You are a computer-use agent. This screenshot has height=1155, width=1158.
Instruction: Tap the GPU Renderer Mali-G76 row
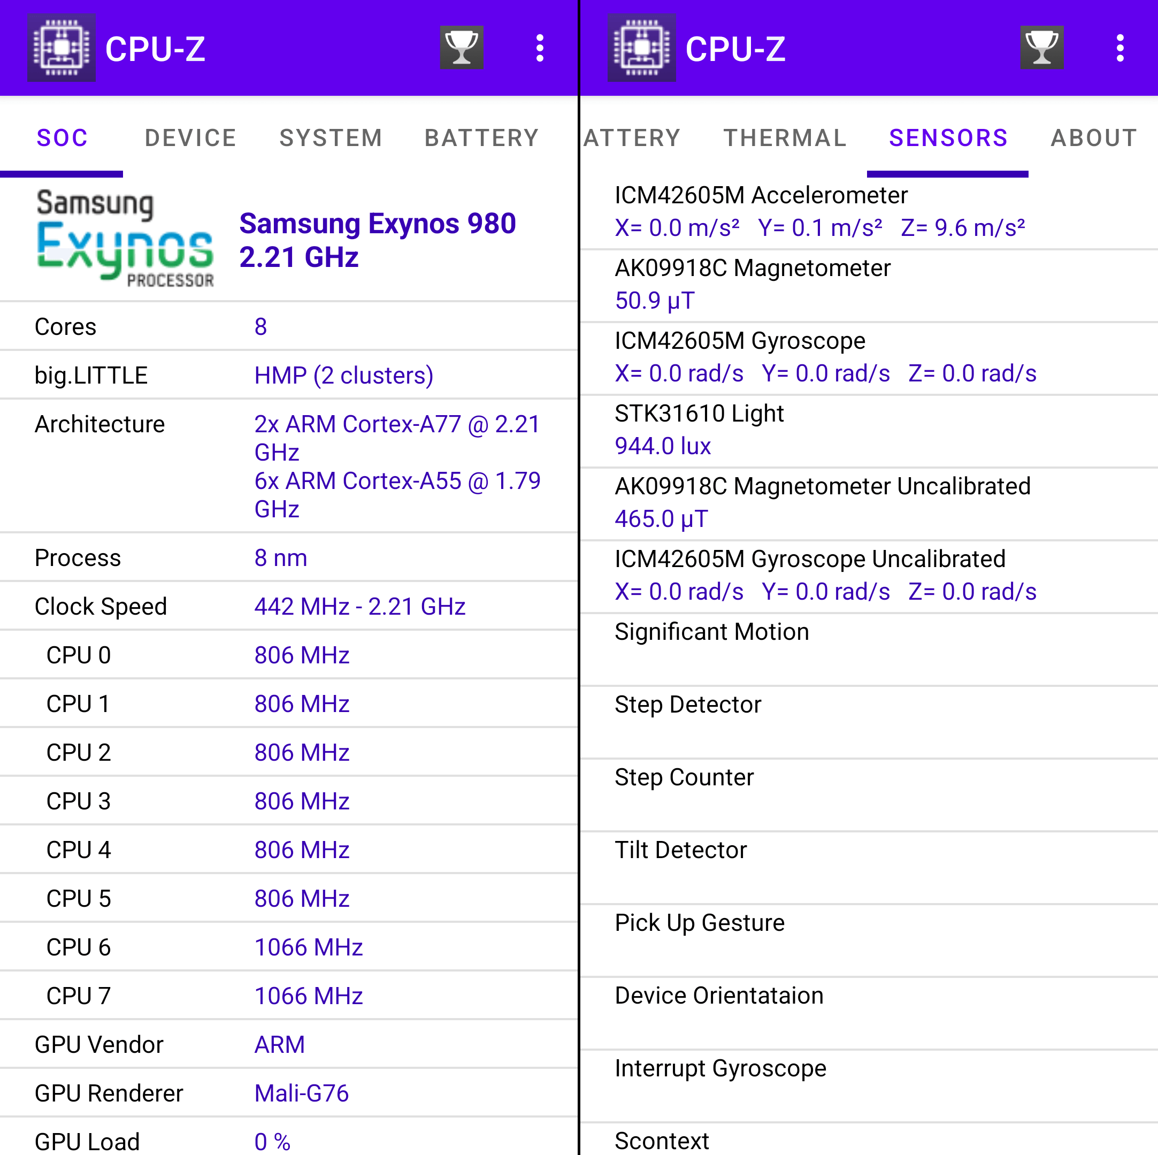click(288, 1092)
